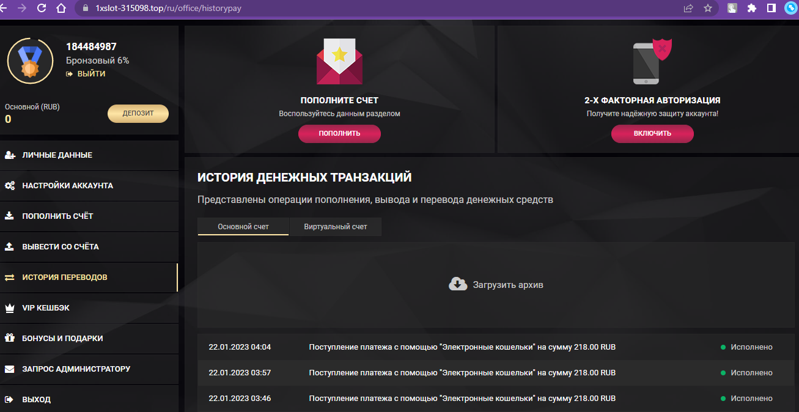This screenshot has height=412, width=799.
Task: Click the account settings gears icon
Action: coord(10,186)
